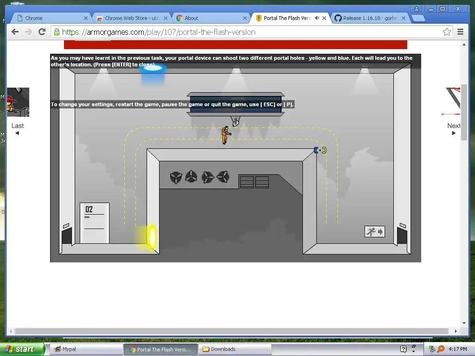Image resolution: width=475 pixels, height=356 pixels.
Task: Reload the page with the refresh icon
Action: pyautogui.click(x=42, y=32)
